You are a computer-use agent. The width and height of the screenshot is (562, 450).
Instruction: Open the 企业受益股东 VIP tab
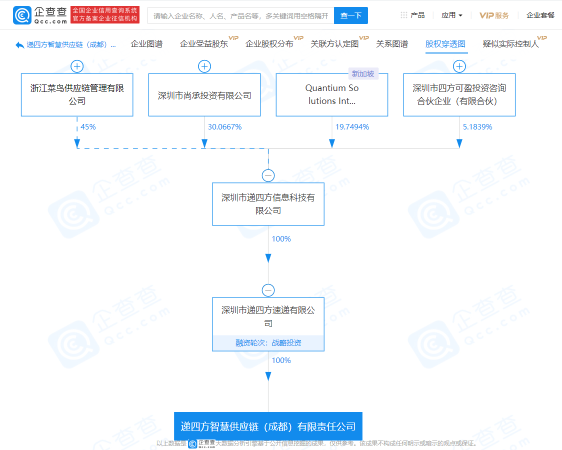(204, 44)
